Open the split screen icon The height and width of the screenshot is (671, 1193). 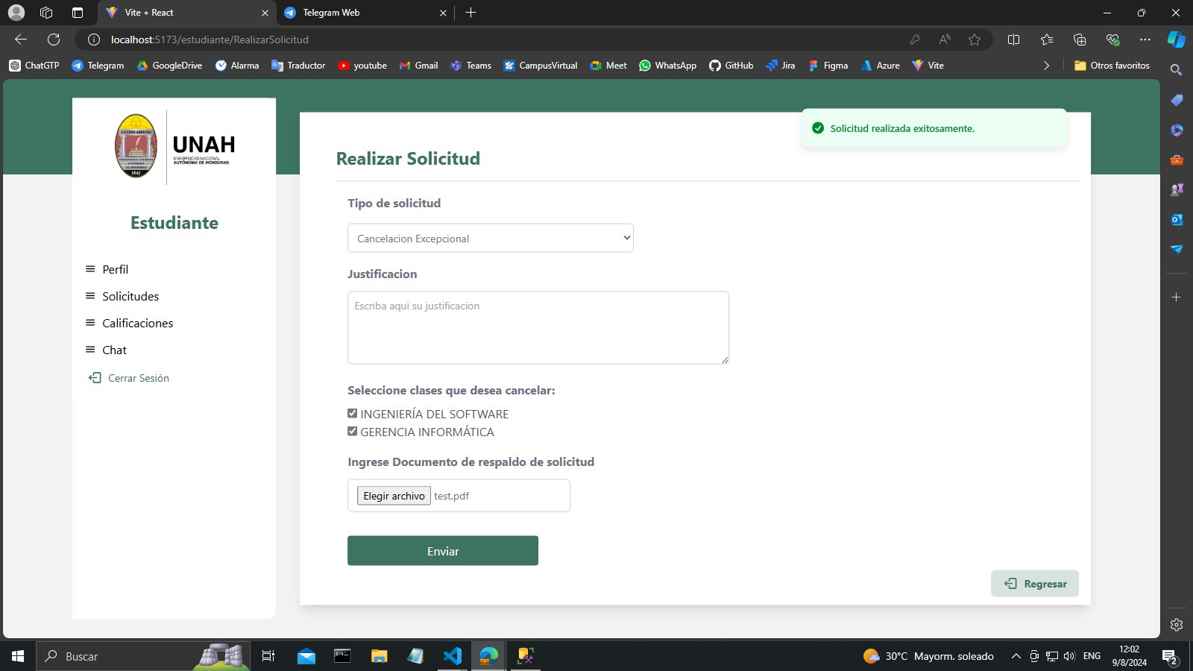[x=1013, y=40]
